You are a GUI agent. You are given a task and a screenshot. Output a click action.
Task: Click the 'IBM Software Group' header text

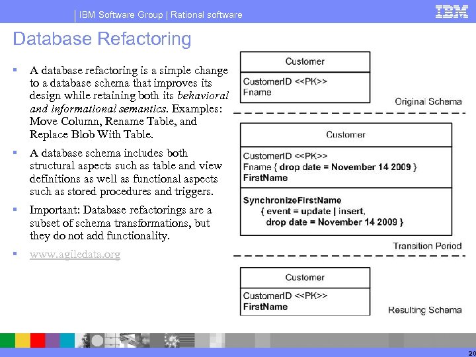pyautogui.click(x=121, y=15)
